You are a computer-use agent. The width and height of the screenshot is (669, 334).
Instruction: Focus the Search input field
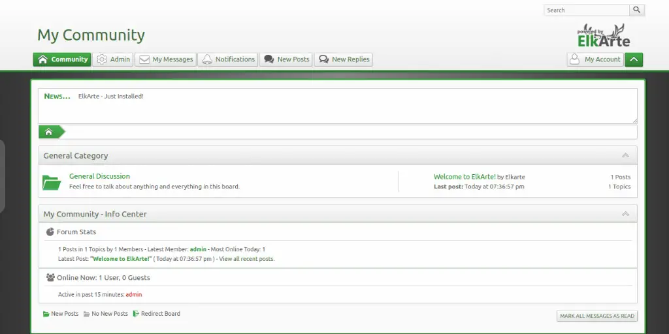(587, 10)
